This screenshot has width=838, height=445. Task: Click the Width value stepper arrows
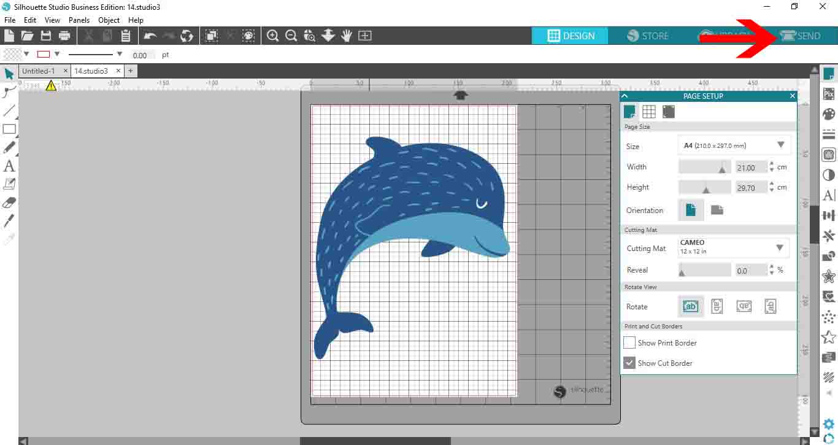pos(772,167)
